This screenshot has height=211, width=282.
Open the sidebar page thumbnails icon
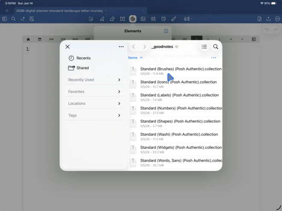(x=5, y=19)
